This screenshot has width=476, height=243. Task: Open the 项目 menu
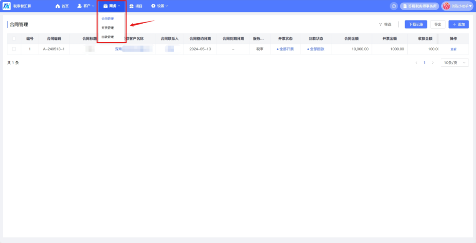pos(136,6)
